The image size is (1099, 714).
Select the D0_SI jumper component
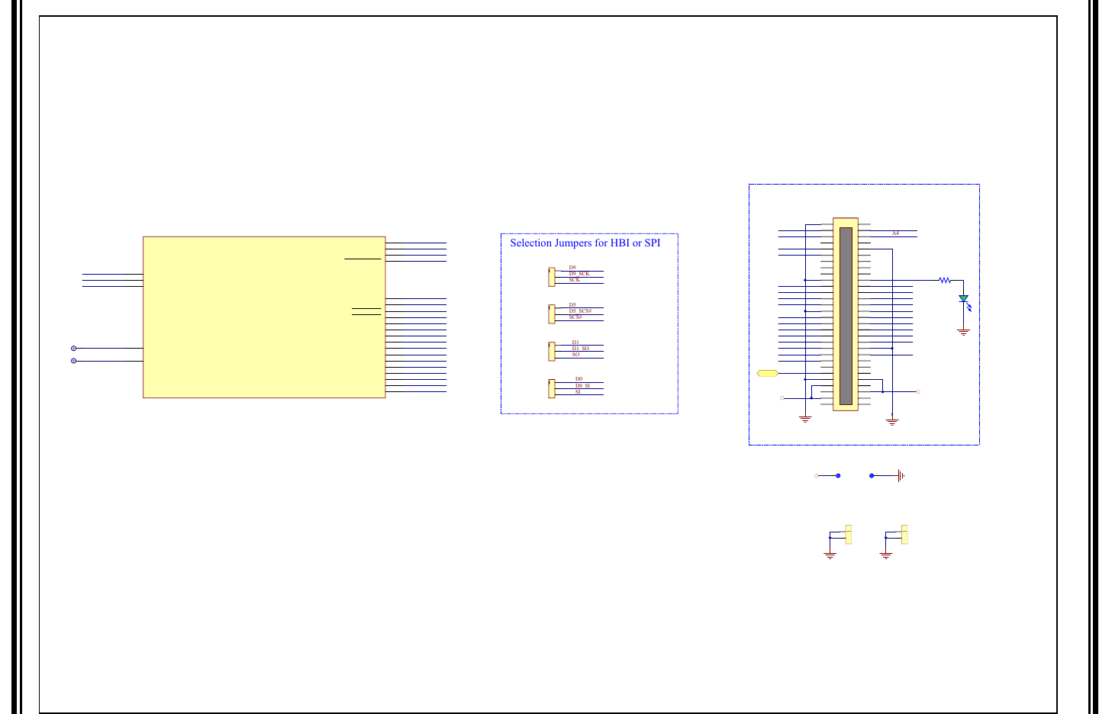pos(552,388)
